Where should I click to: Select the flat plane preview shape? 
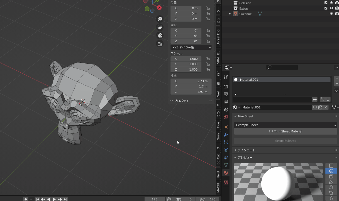click(x=331, y=166)
